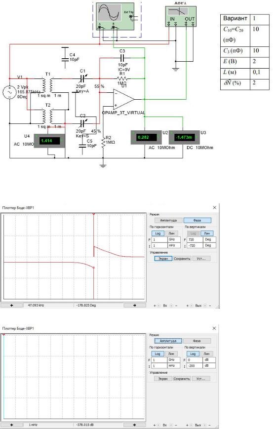Toggle Амплитуда mode in the phase plotter window

[x=168, y=220]
